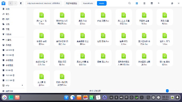Switch to detailed tree view
Viewport: 182px width, 102px height.
point(152,3)
